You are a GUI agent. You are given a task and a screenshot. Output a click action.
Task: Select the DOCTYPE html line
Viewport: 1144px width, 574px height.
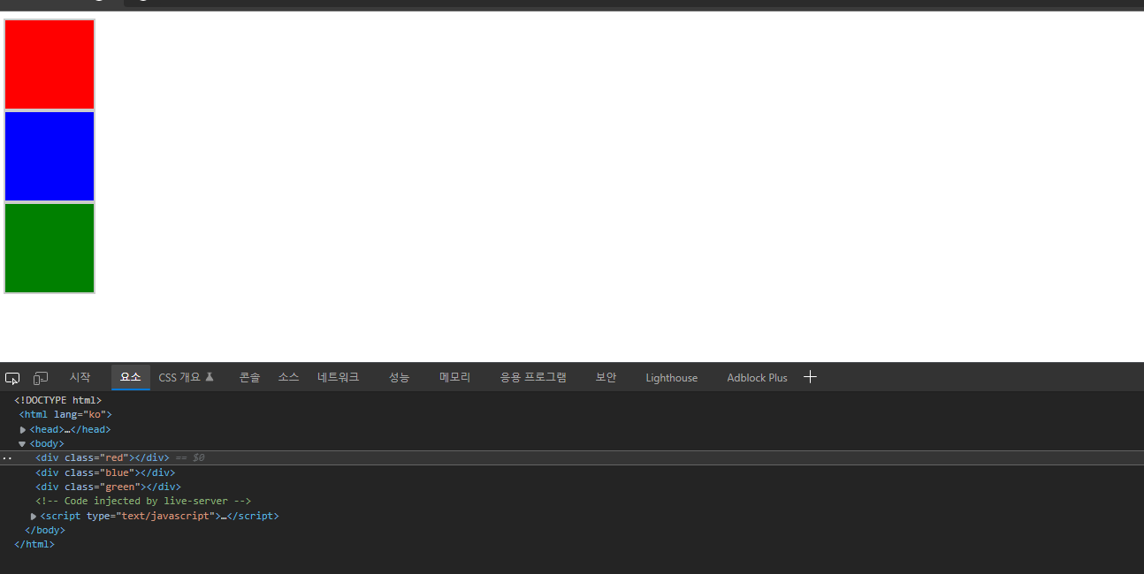point(58,401)
